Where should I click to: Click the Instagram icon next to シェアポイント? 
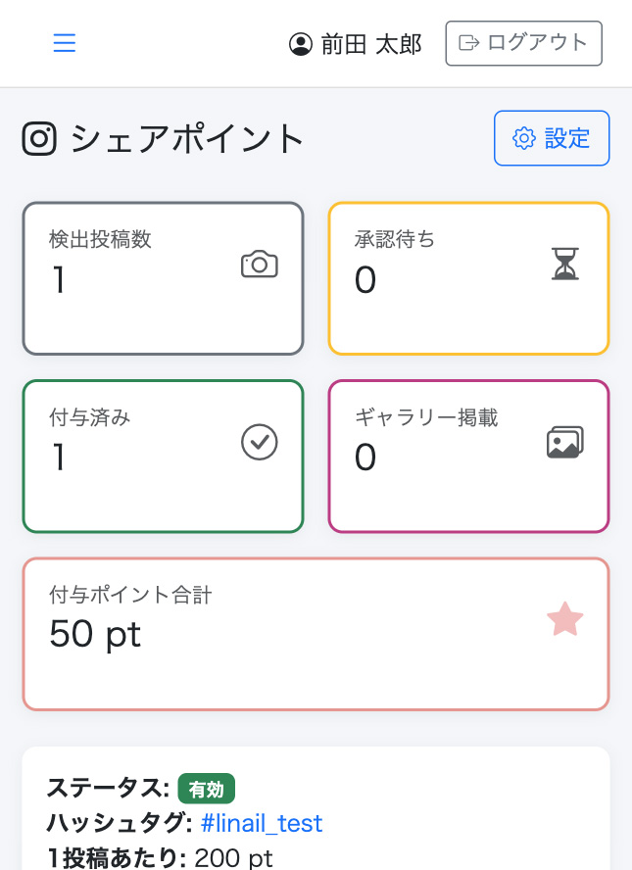[x=39, y=139]
